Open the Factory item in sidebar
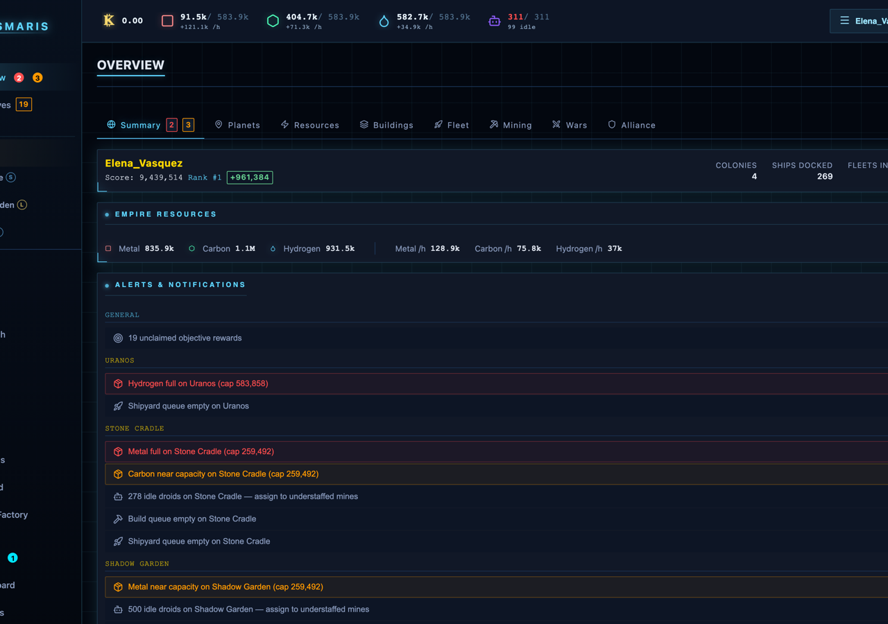Viewport: 888px width, 624px height. pos(14,514)
